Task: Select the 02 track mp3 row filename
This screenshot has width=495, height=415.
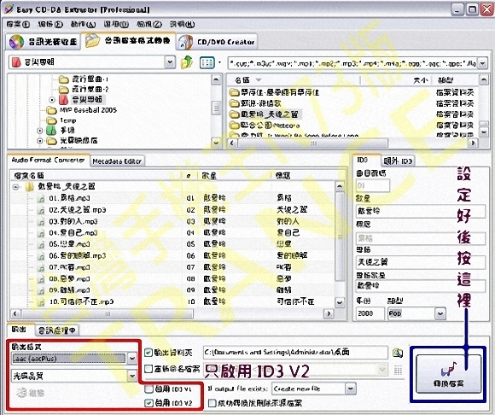Action: [x=78, y=210]
